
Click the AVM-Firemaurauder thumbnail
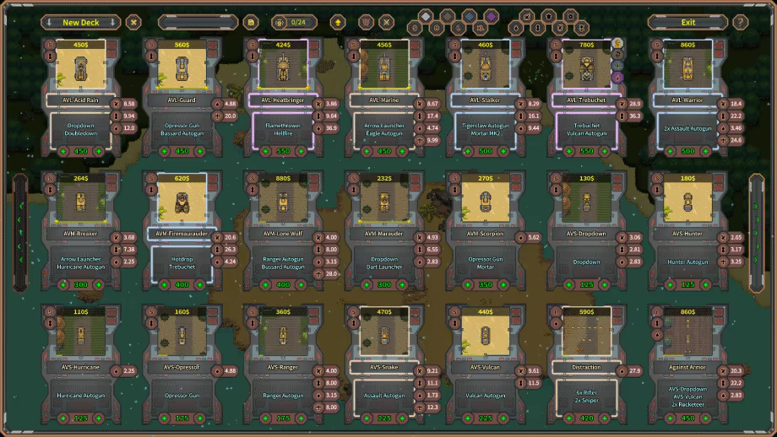point(182,198)
